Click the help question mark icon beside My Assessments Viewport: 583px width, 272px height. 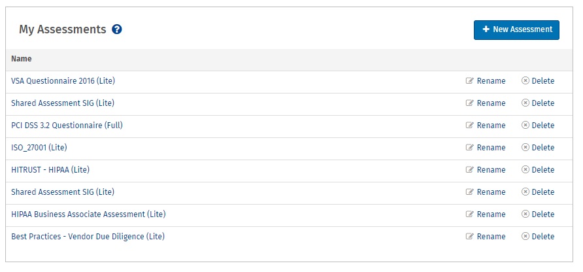(117, 29)
